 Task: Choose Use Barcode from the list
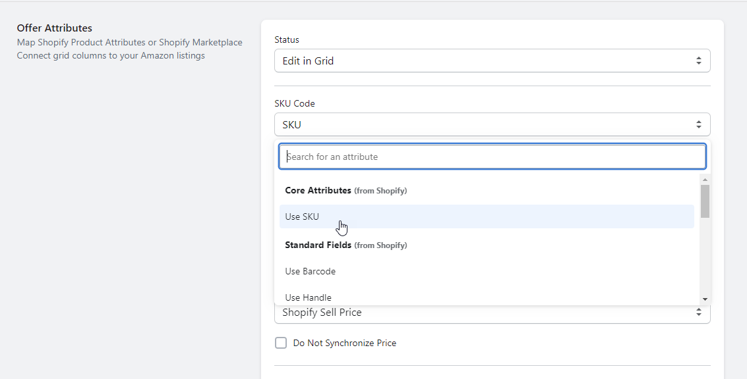pos(487,271)
